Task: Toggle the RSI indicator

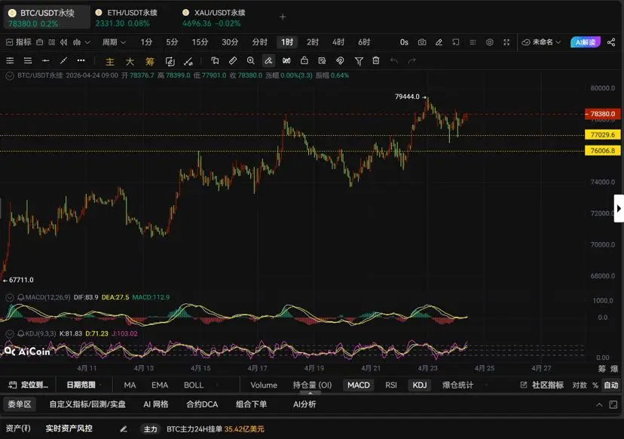Action: [391, 385]
